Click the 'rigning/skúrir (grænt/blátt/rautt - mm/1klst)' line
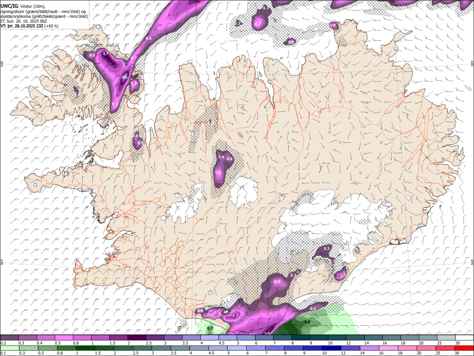The height and width of the screenshot is (356, 474). click(x=43, y=11)
